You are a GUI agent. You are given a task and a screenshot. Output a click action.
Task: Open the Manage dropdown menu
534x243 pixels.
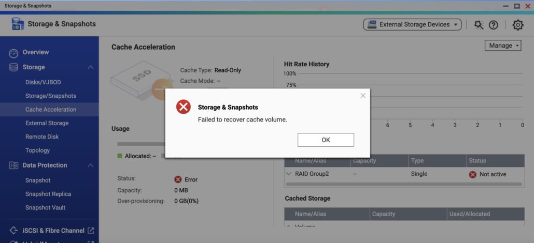503,45
